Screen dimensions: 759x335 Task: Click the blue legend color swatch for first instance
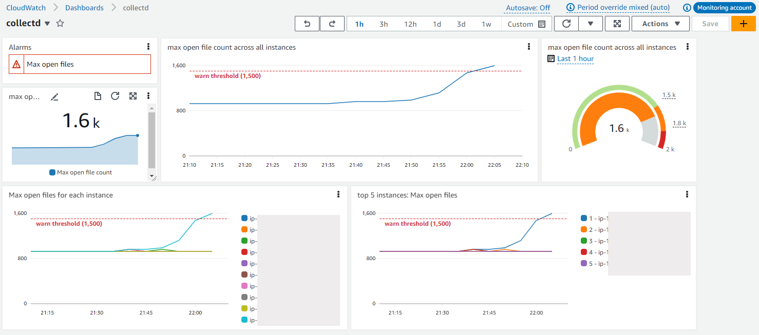pos(244,218)
